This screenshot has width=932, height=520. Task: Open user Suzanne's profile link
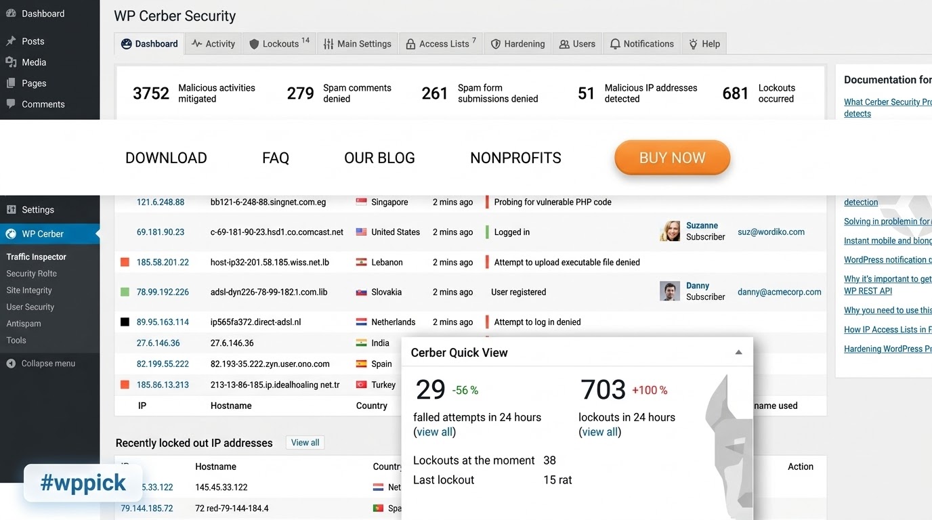(x=702, y=225)
